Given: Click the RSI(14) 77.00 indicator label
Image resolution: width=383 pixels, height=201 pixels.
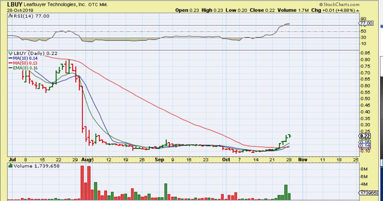Looking at the screenshot, I should [31, 16].
